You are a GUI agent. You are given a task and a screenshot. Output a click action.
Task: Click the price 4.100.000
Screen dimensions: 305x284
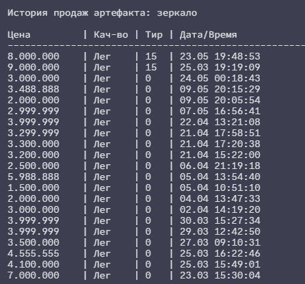click(x=34, y=264)
